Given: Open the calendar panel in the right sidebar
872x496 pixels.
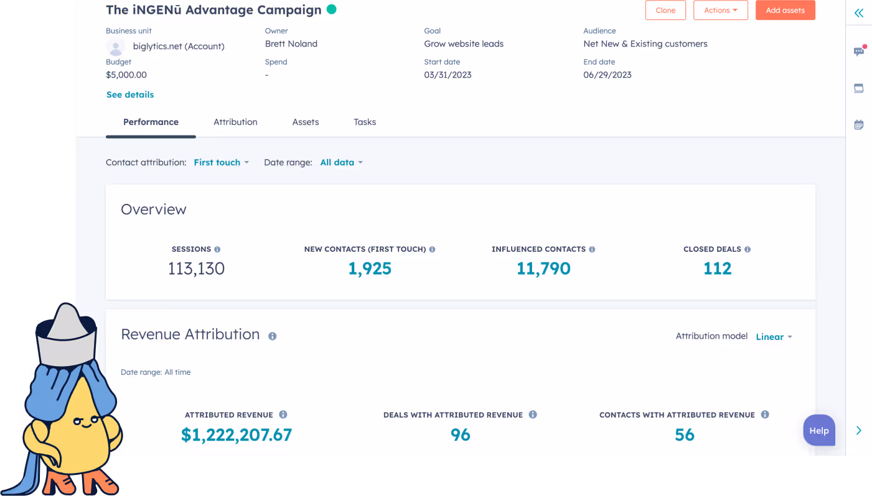Looking at the screenshot, I should pyautogui.click(x=858, y=124).
